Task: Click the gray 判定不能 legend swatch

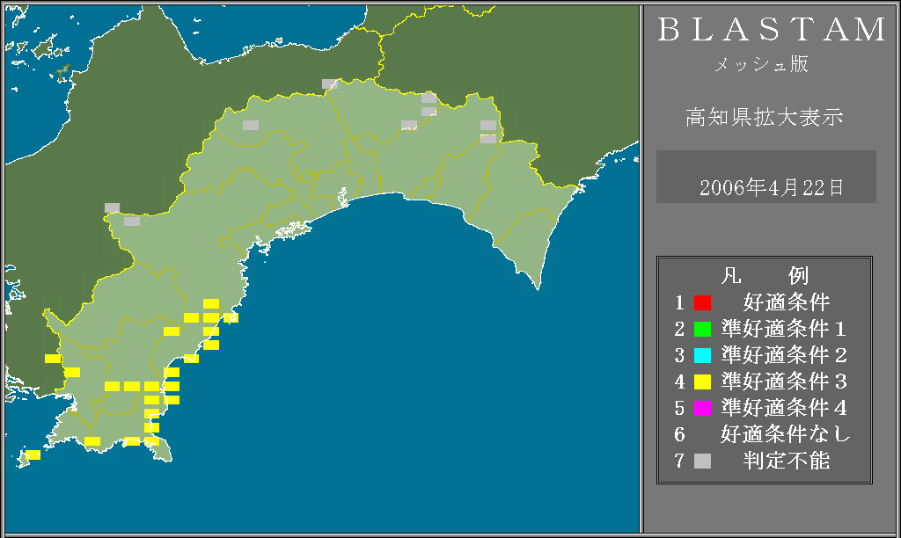Action: pyautogui.click(x=702, y=461)
